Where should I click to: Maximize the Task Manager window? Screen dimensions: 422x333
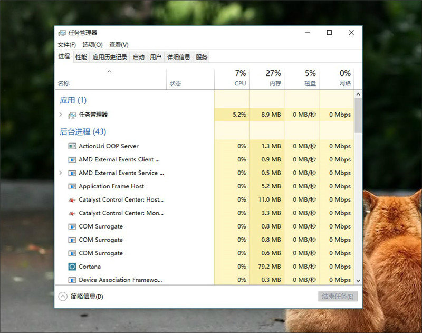329,33
